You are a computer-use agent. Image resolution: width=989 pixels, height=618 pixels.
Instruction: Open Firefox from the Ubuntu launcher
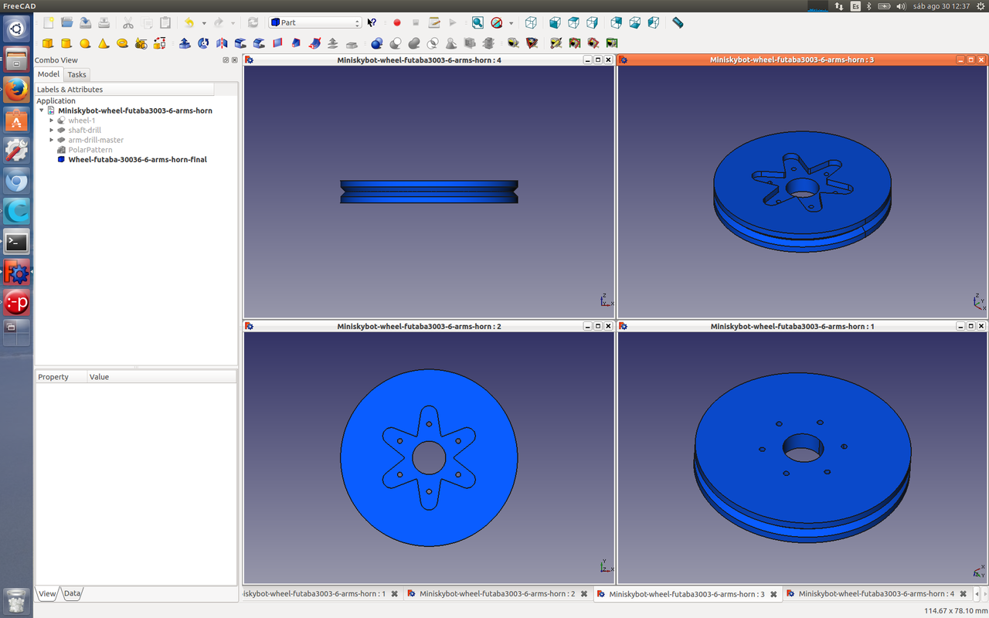(16, 90)
